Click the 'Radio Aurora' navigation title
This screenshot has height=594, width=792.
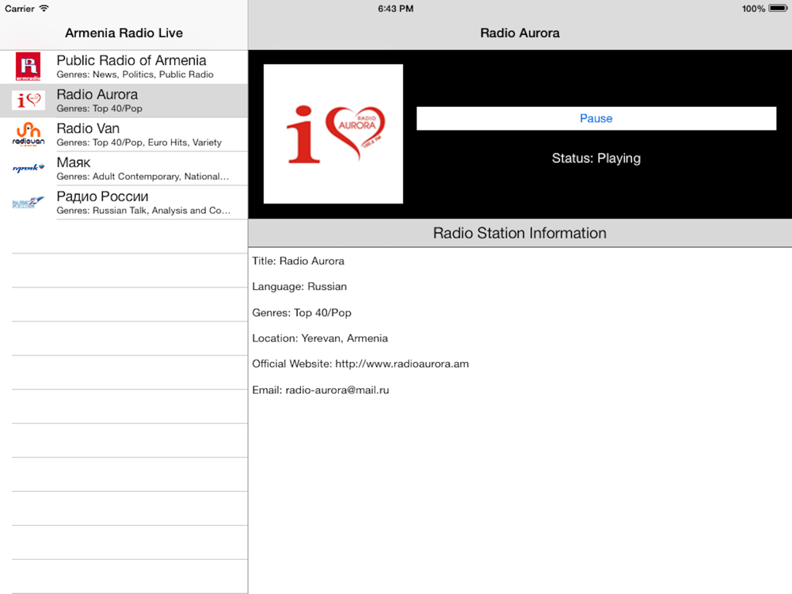pos(520,32)
